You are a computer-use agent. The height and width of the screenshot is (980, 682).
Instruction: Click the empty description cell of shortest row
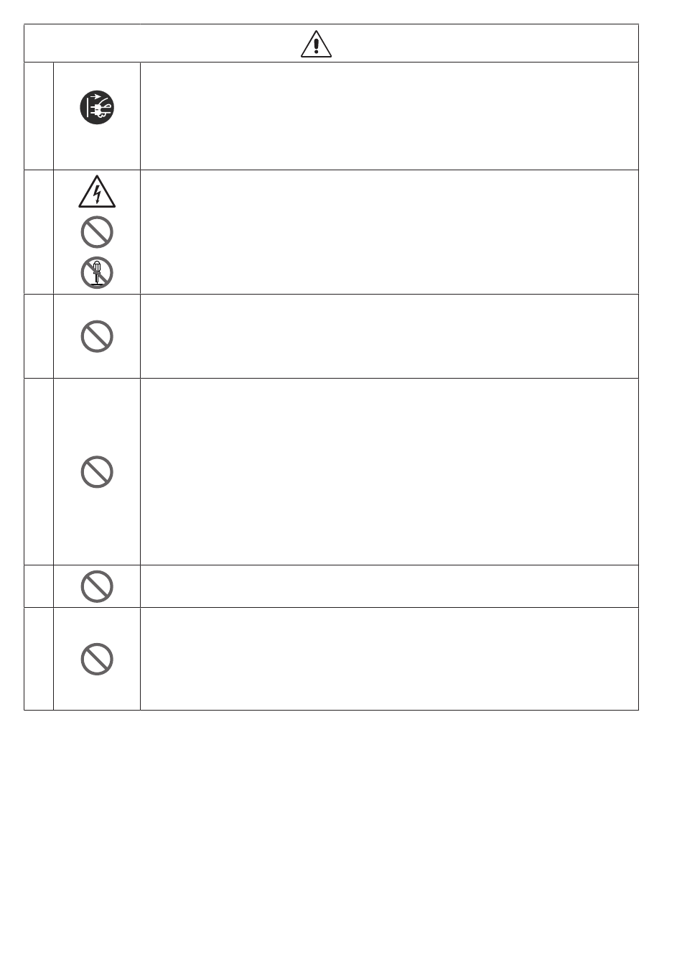click(389, 586)
